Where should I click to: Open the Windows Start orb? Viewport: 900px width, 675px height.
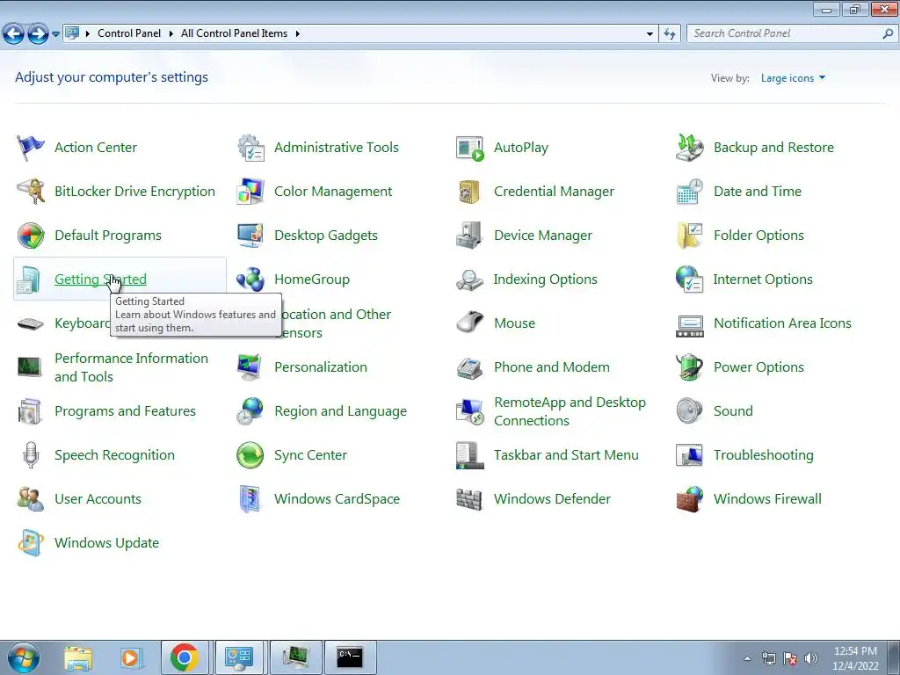[x=23, y=657]
